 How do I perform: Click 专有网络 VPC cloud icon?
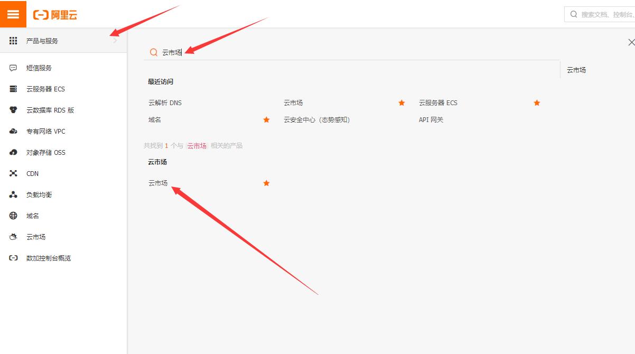[13, 132]
